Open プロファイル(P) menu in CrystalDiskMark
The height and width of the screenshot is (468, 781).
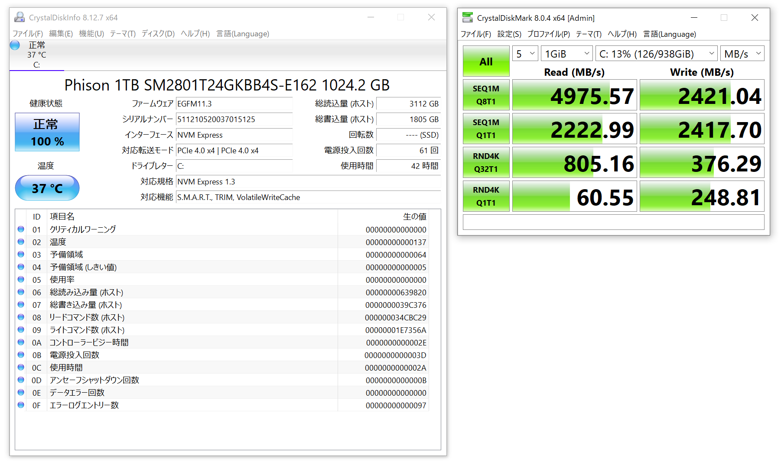tap(549, 34)
